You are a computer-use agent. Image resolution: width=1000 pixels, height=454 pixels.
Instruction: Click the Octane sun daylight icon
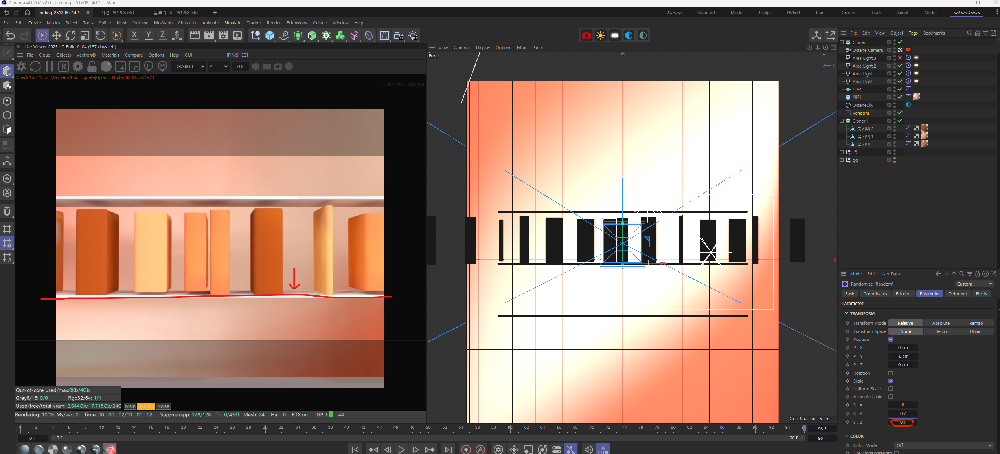point(600,36)
